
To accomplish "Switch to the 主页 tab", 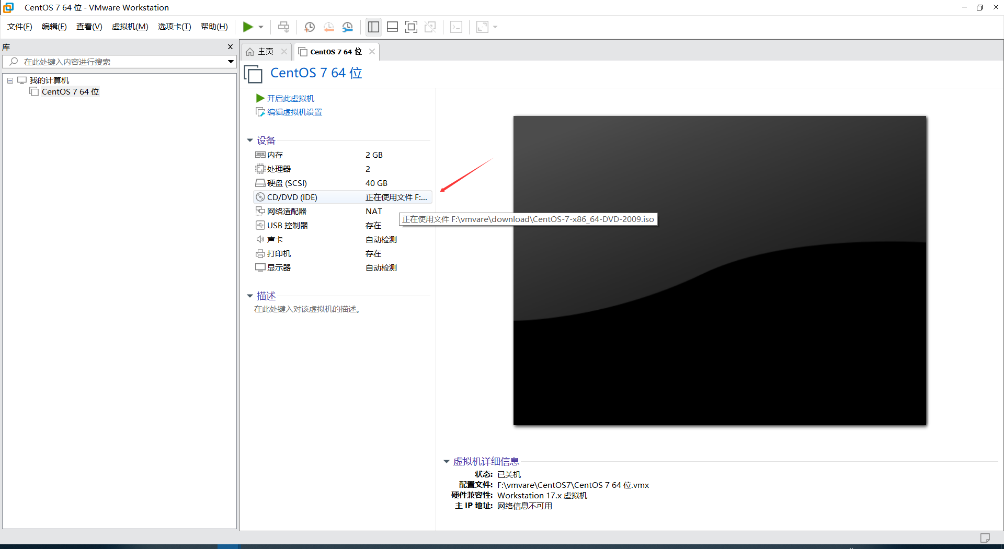I will [x=266, y=51].
